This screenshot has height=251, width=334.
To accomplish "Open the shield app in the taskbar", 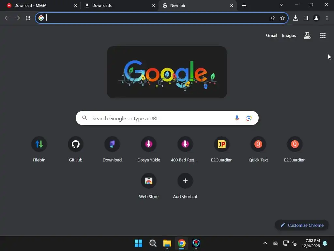I will point(196,243).
